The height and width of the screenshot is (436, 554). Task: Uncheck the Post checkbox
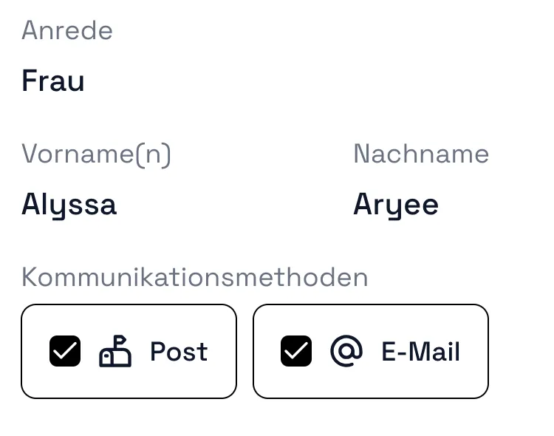[65, 351]
